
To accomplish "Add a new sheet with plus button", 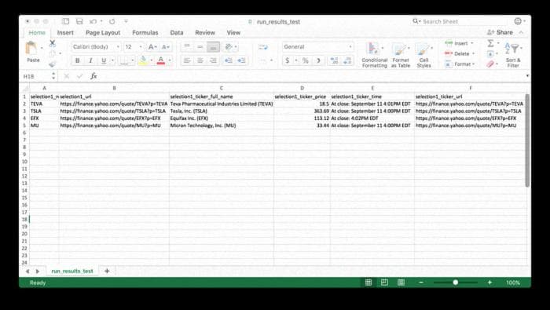I will coord(107,271).
